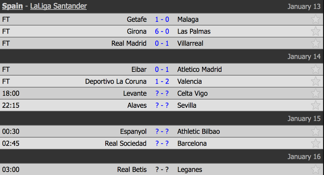The height and width of the screenshot is (175, 324).
Task: Star the Real Madrid vs Villarreal match
Action: (315, 43)
